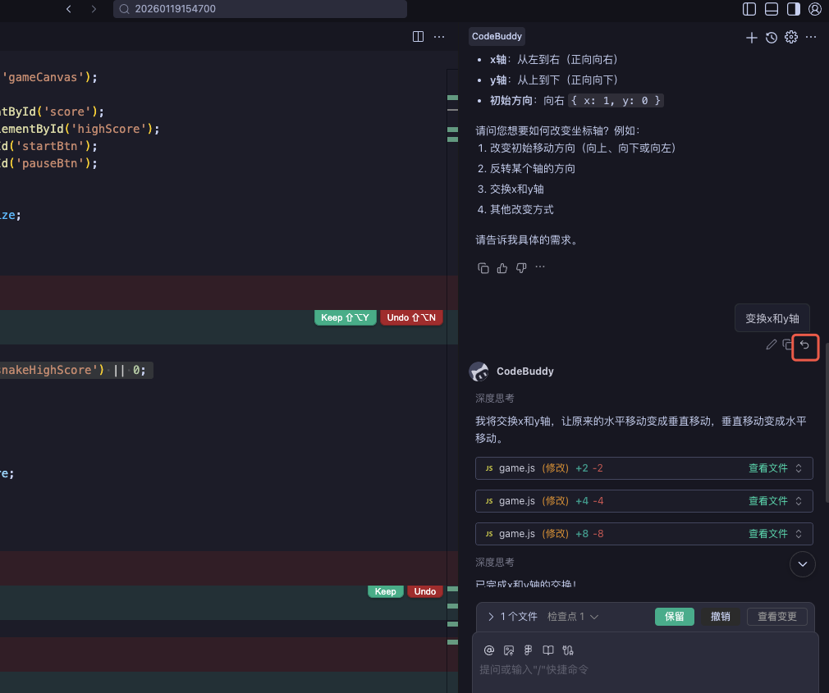Viewport: 829px width, 693px height.
Task: Edit the '变换x和y轴' message with pencil icon
Action: pyautogui.click(x=771, y=345)
